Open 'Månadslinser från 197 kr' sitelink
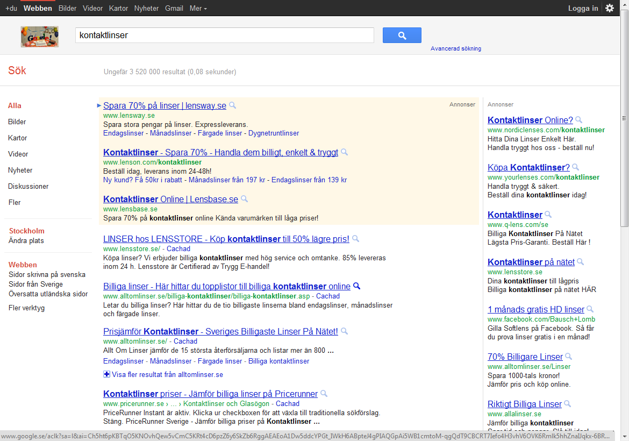This screenshot has height=441, width=629. point(227,180)
